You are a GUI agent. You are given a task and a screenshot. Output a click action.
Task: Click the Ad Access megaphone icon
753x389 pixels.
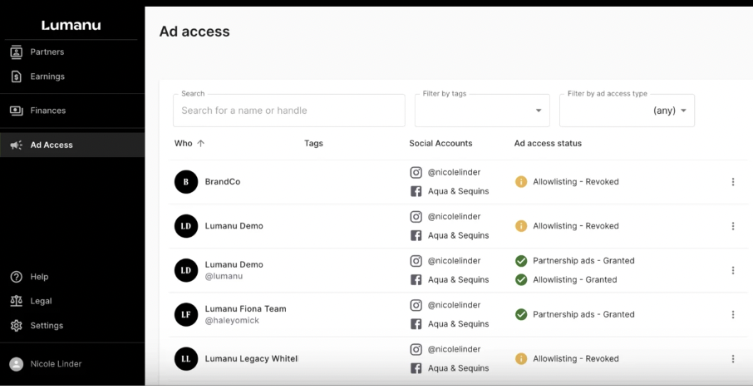tap(16, 145)
